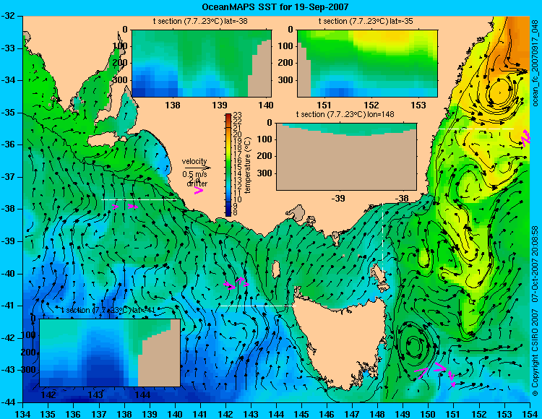Click the 'ocean_fc_20070917_048' vertical text

pos(535,62)
